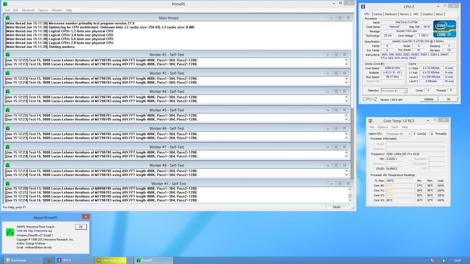
Task: Click the Worker #2 scrollbar up arrow
Action: (x=346, y=60)
